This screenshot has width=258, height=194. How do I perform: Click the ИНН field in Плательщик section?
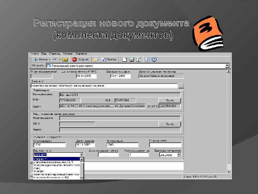(x=70, y=100)
